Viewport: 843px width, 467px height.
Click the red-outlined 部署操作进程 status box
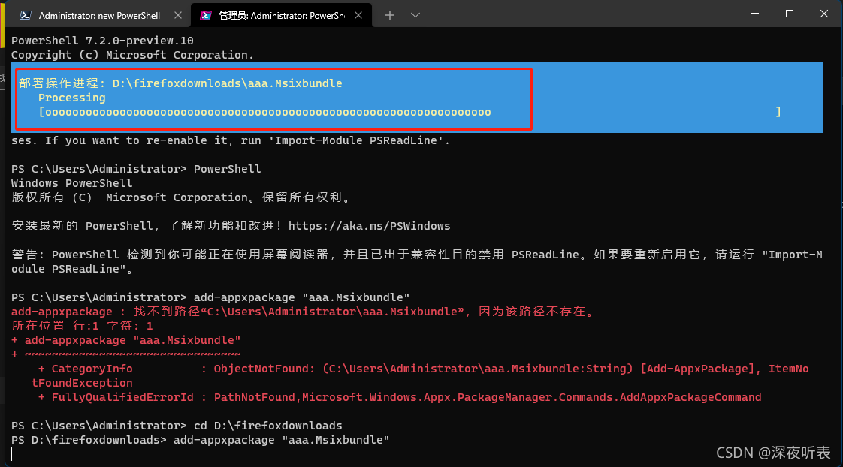(x=270, y=98)
